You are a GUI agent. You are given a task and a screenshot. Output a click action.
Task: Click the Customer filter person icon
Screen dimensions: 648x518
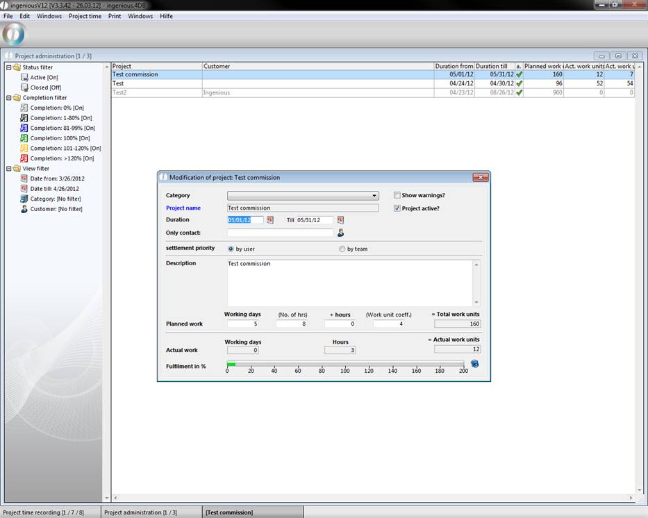24,209
